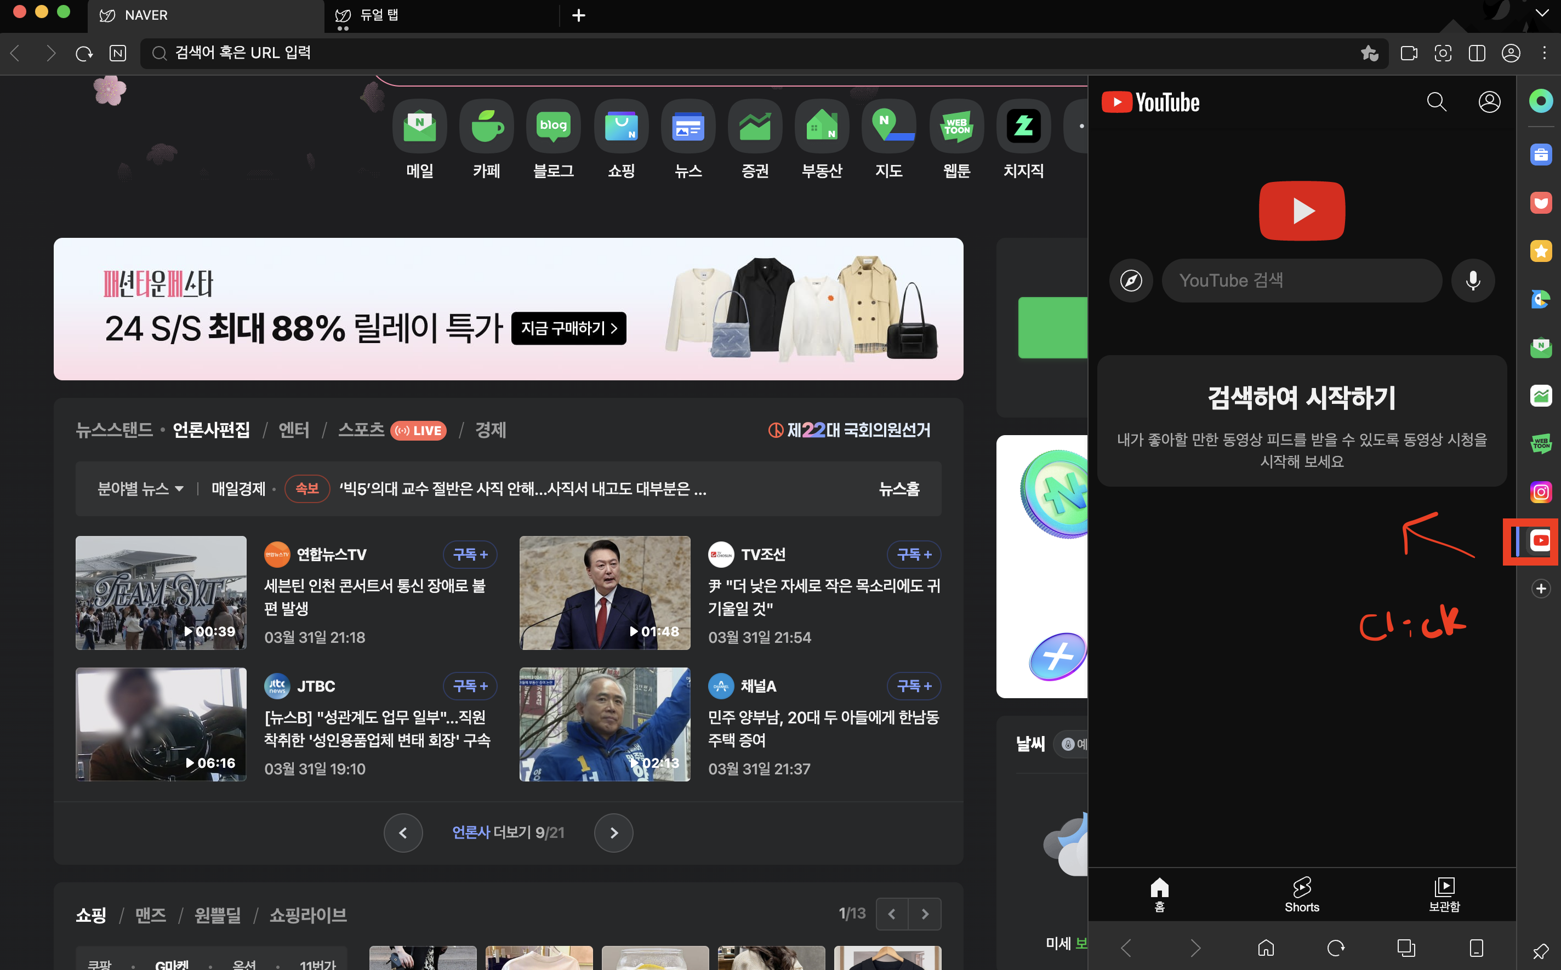Expand the tab list chevron at top right
The image size is (1561, 970).
(1541, 14)
